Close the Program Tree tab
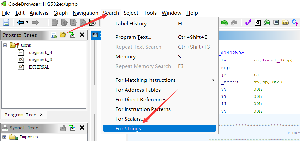The width and height of the screenshot is (300, 141). [41, 115]
